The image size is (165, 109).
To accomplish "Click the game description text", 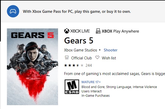I will coord(114,74).
